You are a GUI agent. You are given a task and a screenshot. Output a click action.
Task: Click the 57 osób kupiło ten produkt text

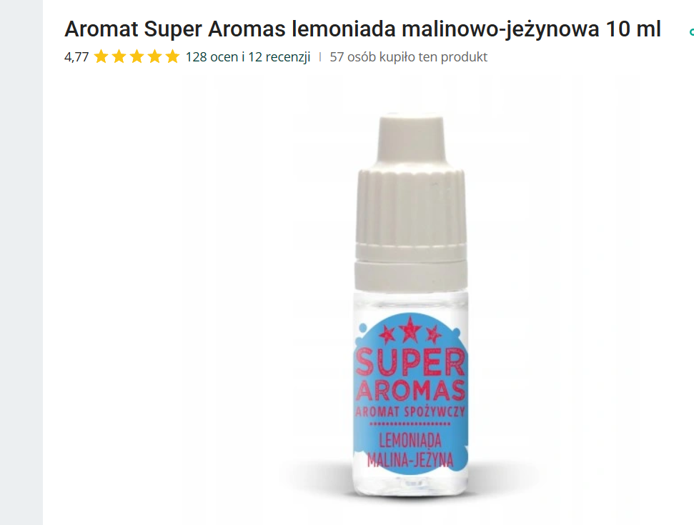408,57
